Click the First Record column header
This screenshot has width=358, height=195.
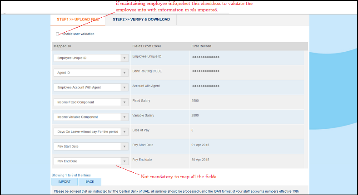click(x=201, y=46)
